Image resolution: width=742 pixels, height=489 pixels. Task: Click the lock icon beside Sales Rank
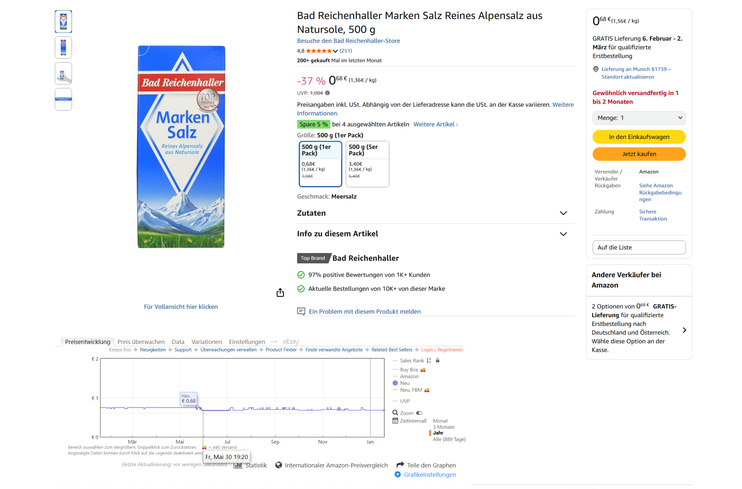438,360
